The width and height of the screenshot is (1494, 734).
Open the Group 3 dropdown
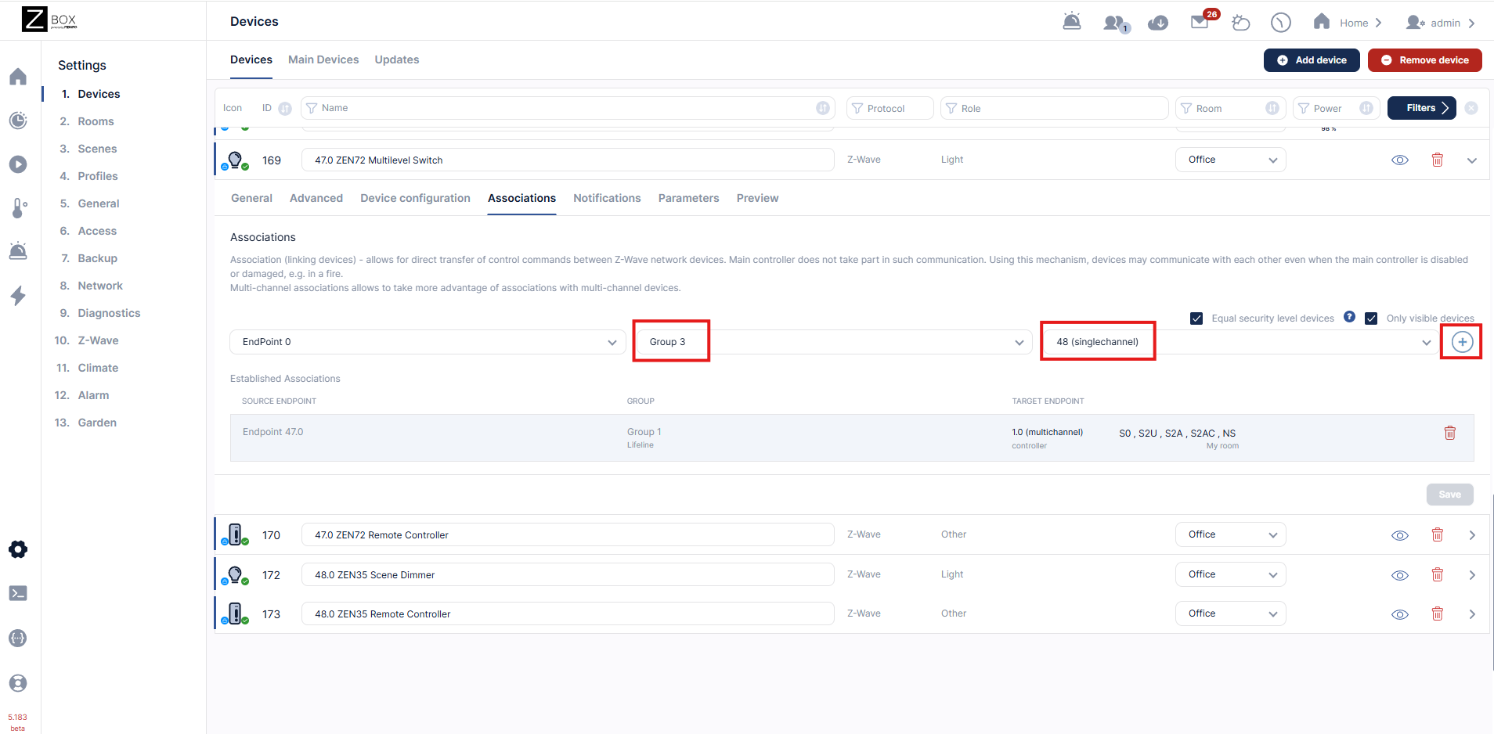click(x=830, y=342)
